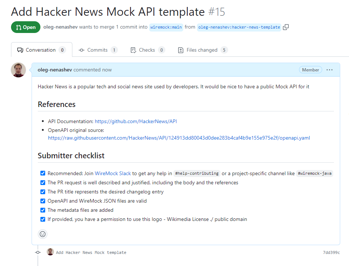
Task: Click the #wiremock-java channel code label
Action: click(314, 173)
